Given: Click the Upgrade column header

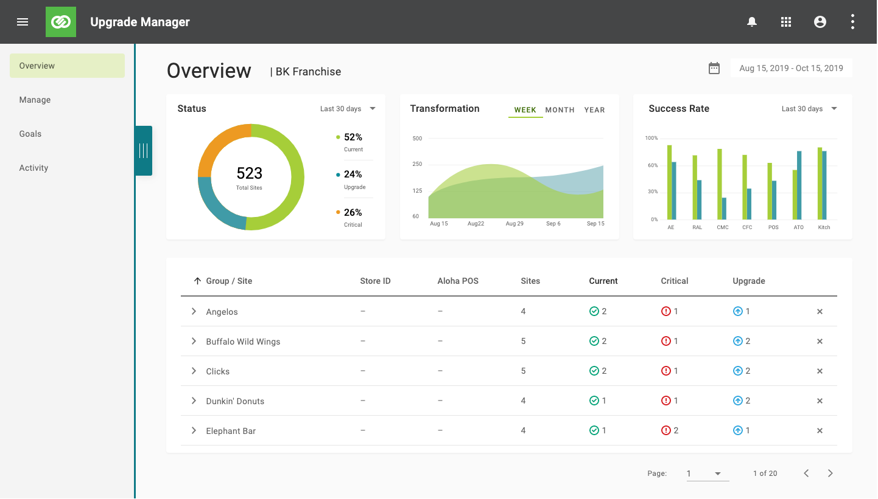Looking at the screenshot, I should [749, 281].
